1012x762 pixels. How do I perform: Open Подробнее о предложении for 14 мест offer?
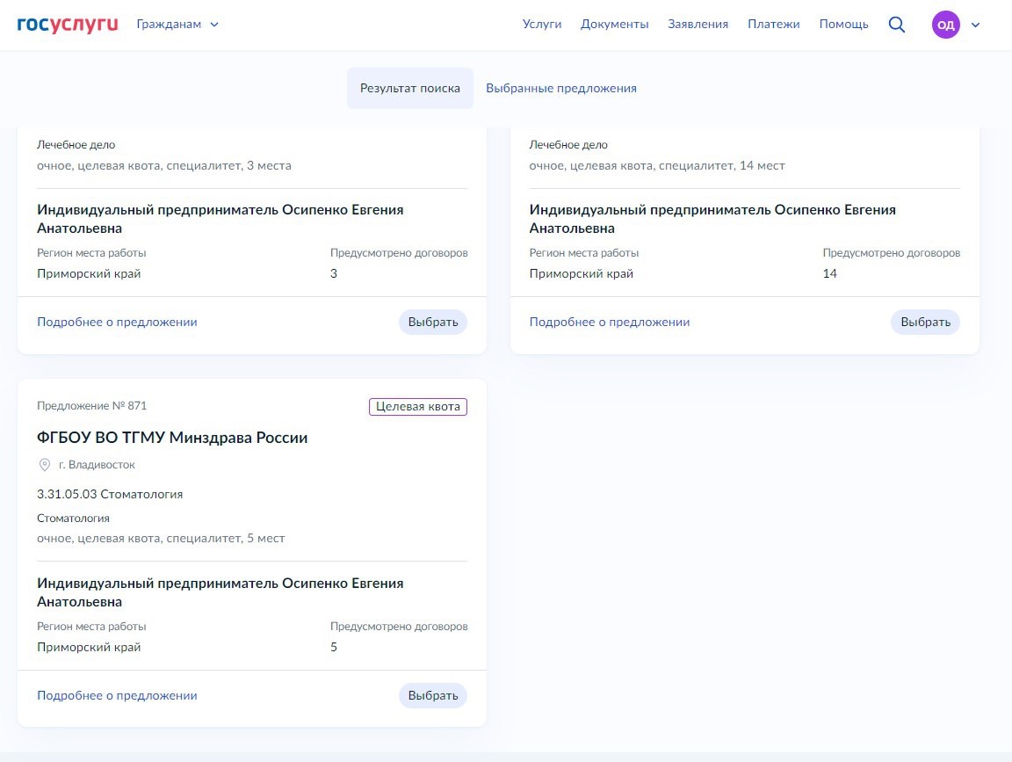[610, 322]
